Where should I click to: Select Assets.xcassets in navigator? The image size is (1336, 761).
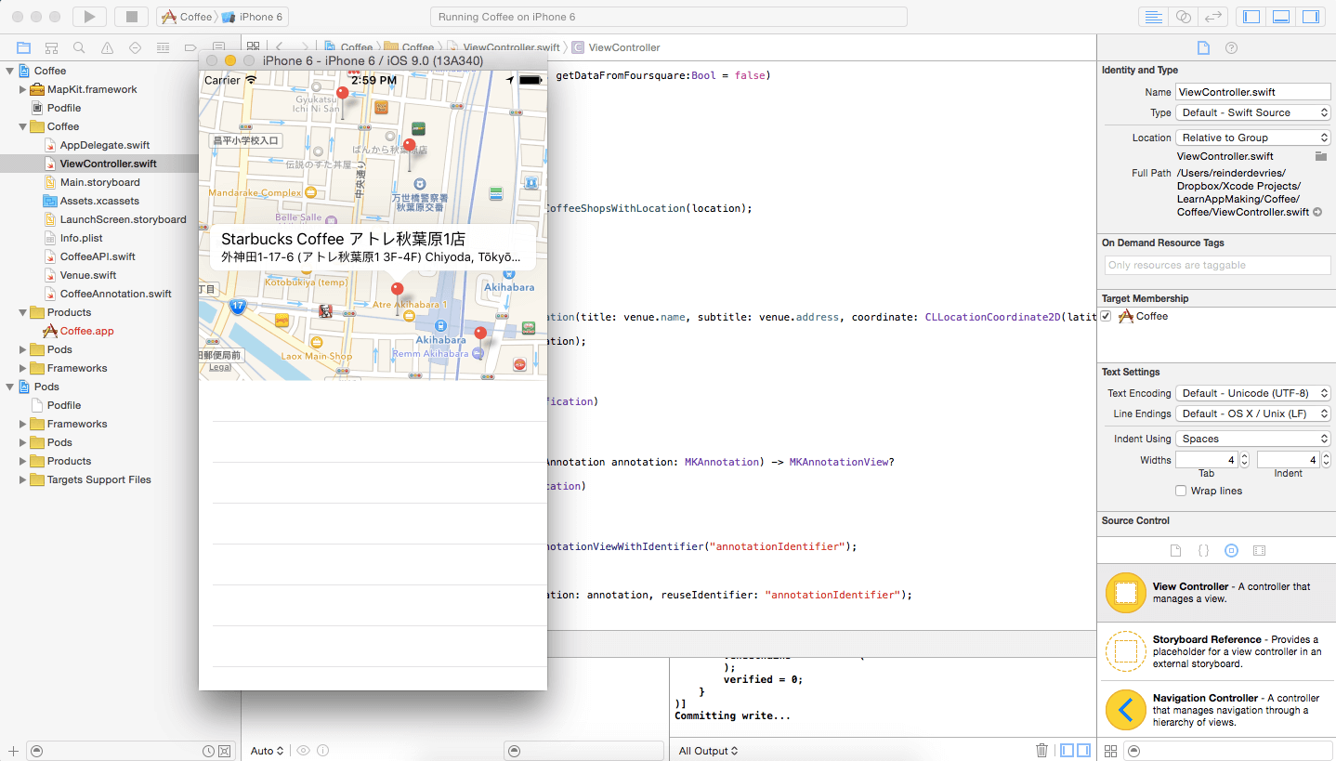(x=99, y=201)
